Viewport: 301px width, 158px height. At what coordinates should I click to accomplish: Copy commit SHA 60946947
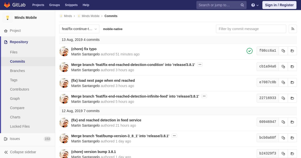[x=283, y=122]
